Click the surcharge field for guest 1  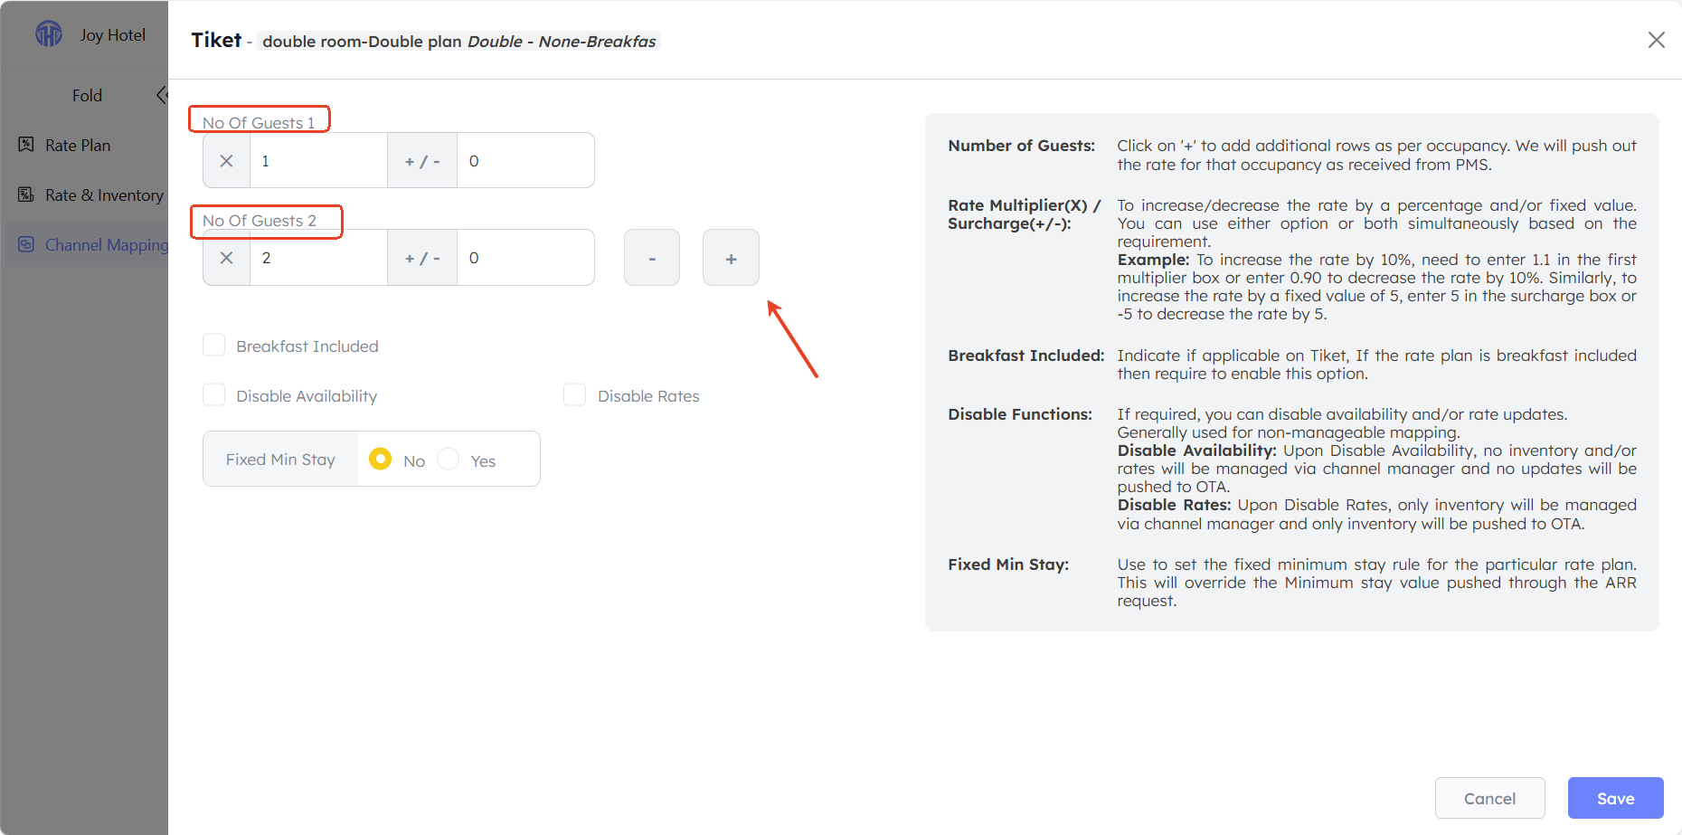[x=525, y=161]
